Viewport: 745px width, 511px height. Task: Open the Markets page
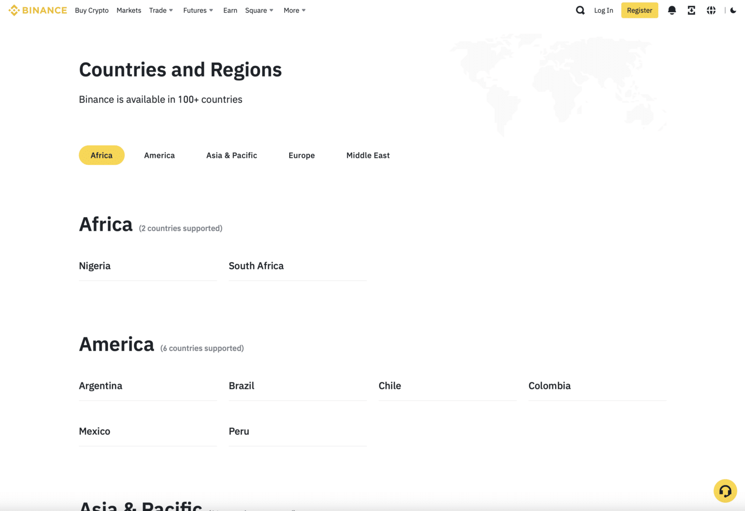(x=129, y=10)
